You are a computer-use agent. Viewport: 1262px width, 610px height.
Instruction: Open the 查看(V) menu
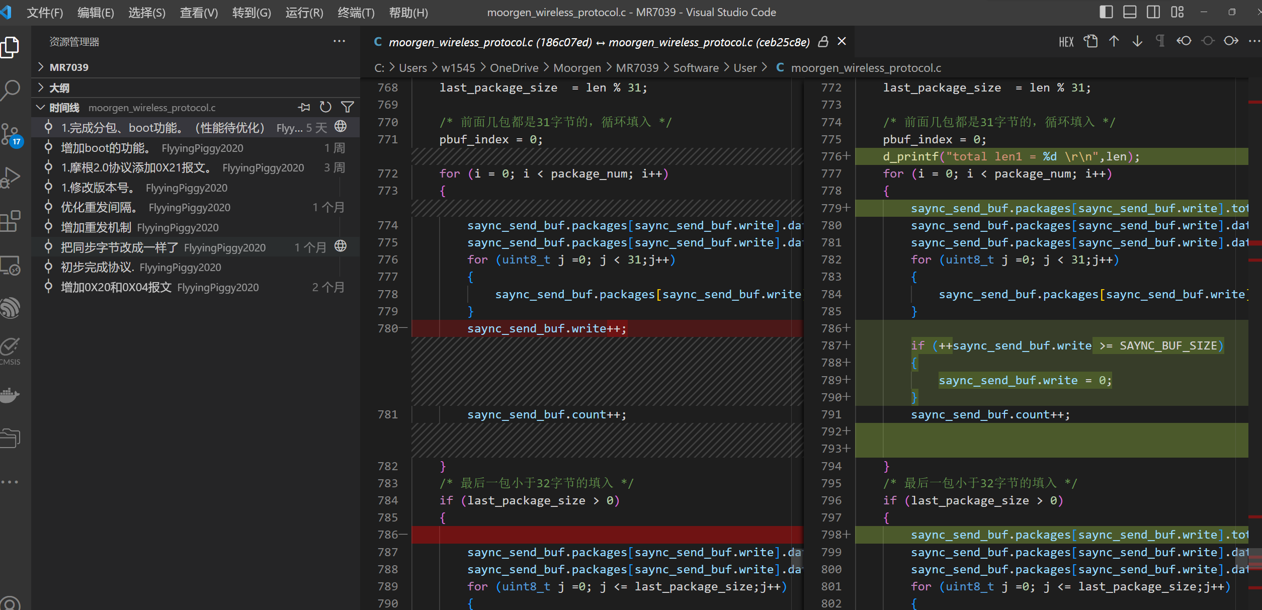(x=199, y=13)
